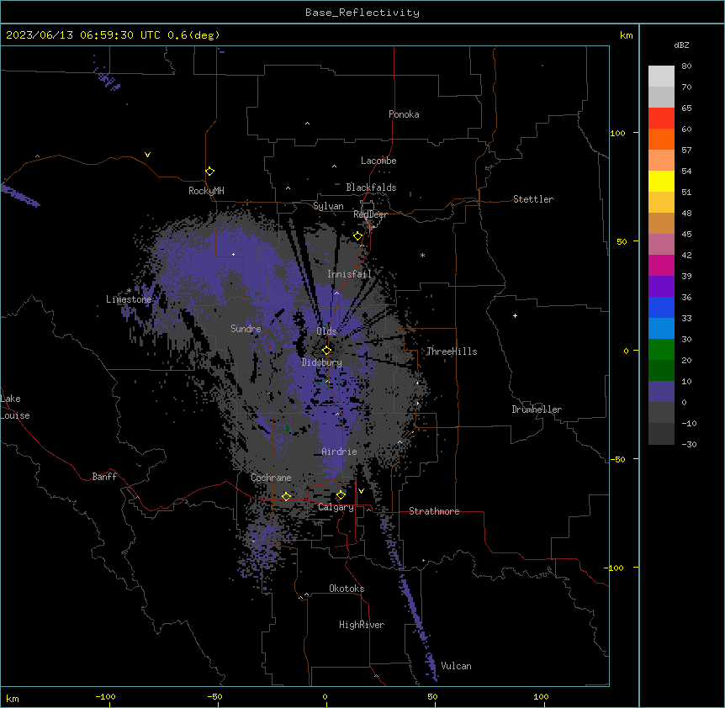
Task: Select the Cochrane label
Action: point(271,478)
